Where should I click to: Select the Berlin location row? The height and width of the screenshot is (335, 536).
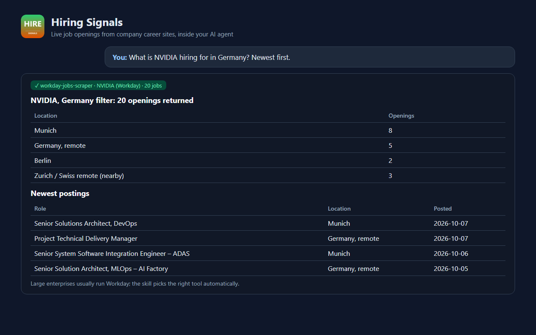point(268,160)
